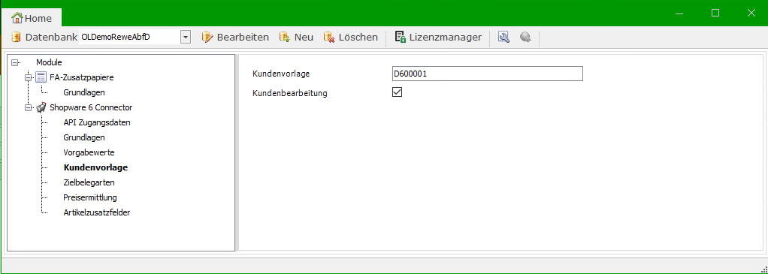Select the Shopware 6 Connector tree item
This screenshot has width=768, height=274.
coord(91,107)
